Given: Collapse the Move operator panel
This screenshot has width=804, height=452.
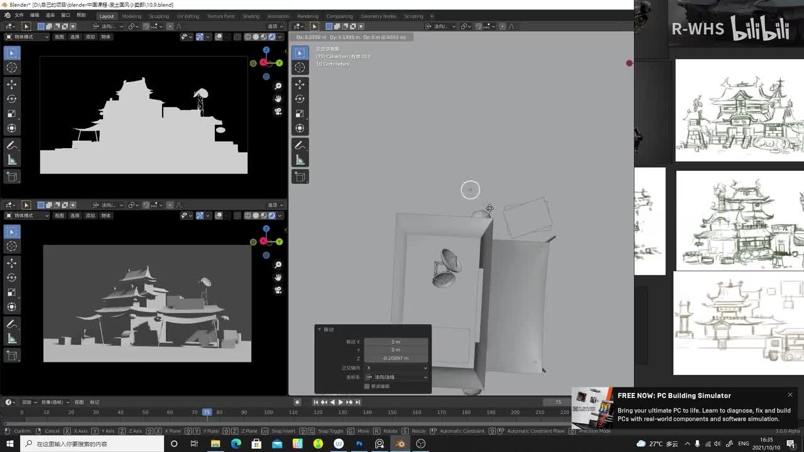Looking at the screenshot, I should tap(320, 330).
